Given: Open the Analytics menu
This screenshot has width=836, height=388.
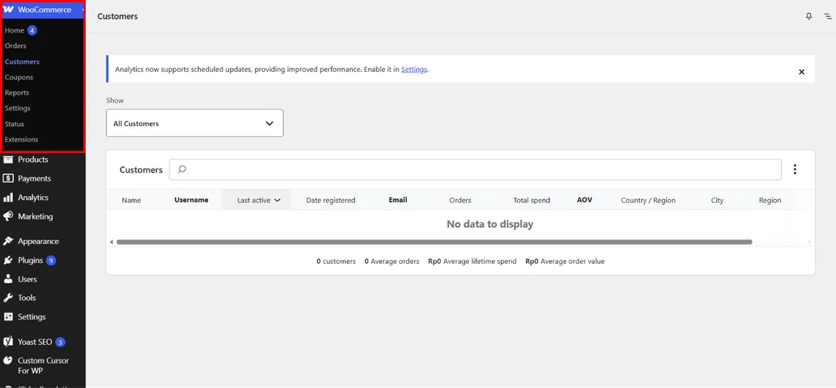Looking at the screenshot, I should [x=33, y=197].
